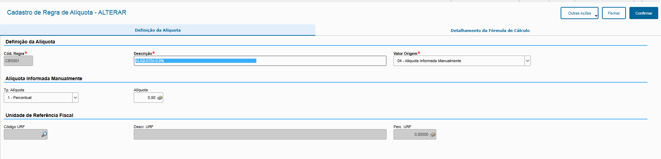Click the Alíquota Informada Manualmente section heading
Image resolution: width=661 pixels, height=159 pixels.
click(44, 78)
